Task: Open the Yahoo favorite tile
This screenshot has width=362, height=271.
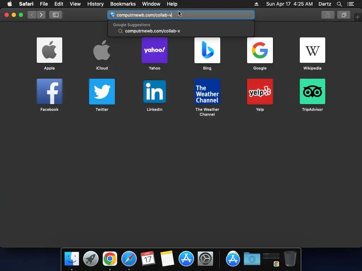Action: click(x=154, y=50)
